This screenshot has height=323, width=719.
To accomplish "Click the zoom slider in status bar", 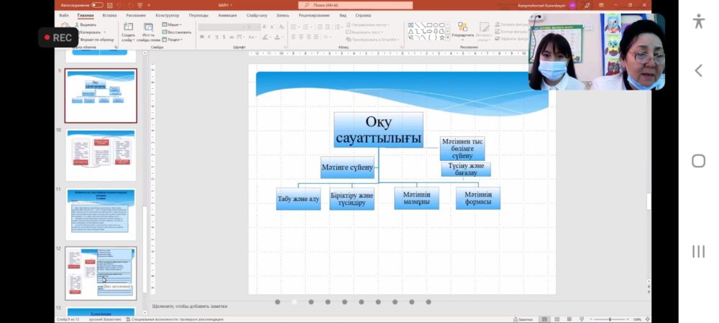I will click(610, 319).
